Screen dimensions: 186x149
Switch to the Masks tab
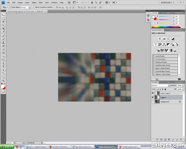(x=167, y=30)
